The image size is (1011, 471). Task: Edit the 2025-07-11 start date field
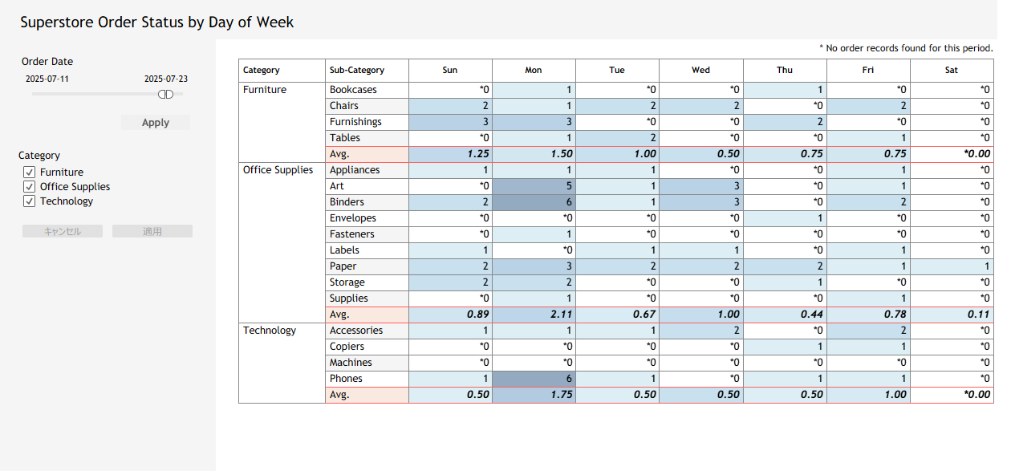(x=47, y=79)
